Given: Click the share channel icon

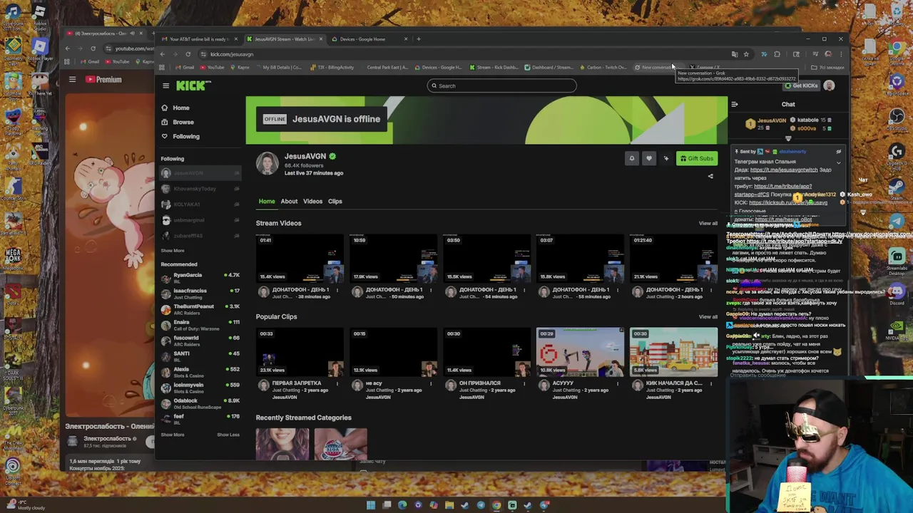Looking at the screenshot, I should pyautogui.click(x=710, y=176).
